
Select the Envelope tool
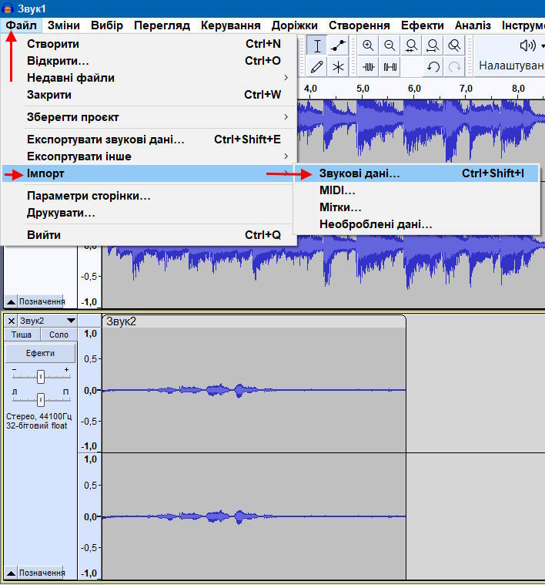coord(338,46)
